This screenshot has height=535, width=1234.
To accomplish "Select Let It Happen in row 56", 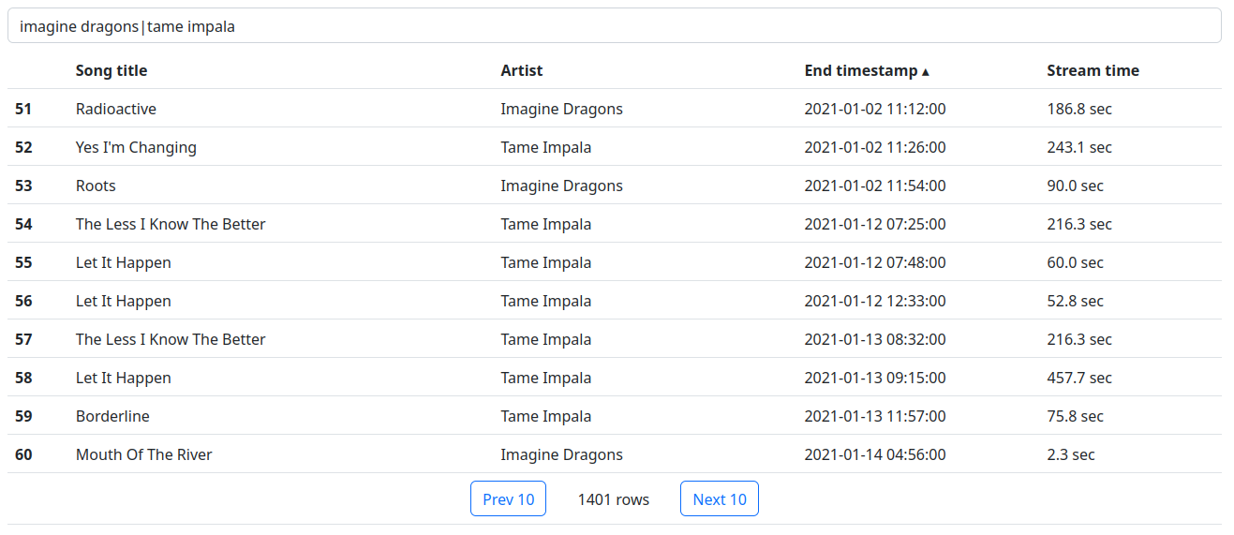I will pyautogui.click(x=124, y=301).
